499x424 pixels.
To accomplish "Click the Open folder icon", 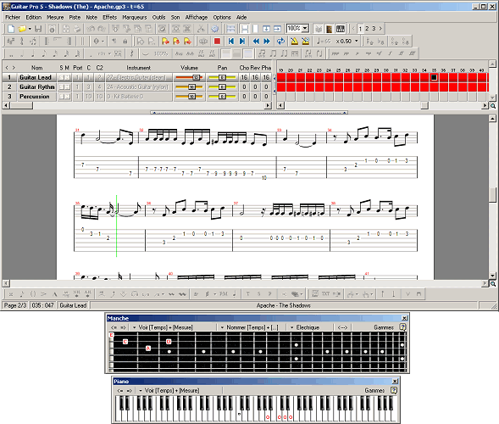I will (22, 29).
